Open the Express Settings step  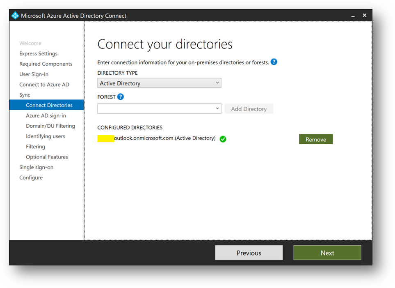click(38, 53)
